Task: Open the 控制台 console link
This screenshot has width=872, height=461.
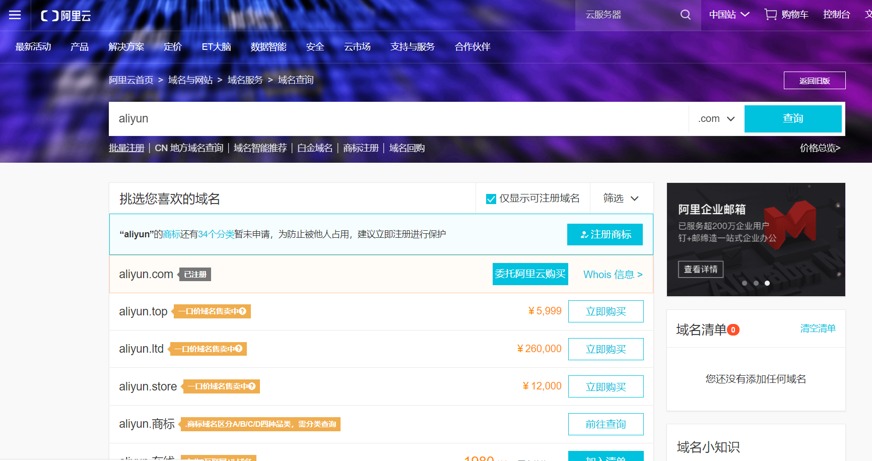Action: (837, 15)
